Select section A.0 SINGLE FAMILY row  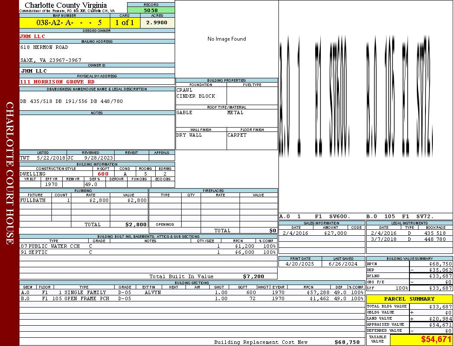(x=192, y=293)
